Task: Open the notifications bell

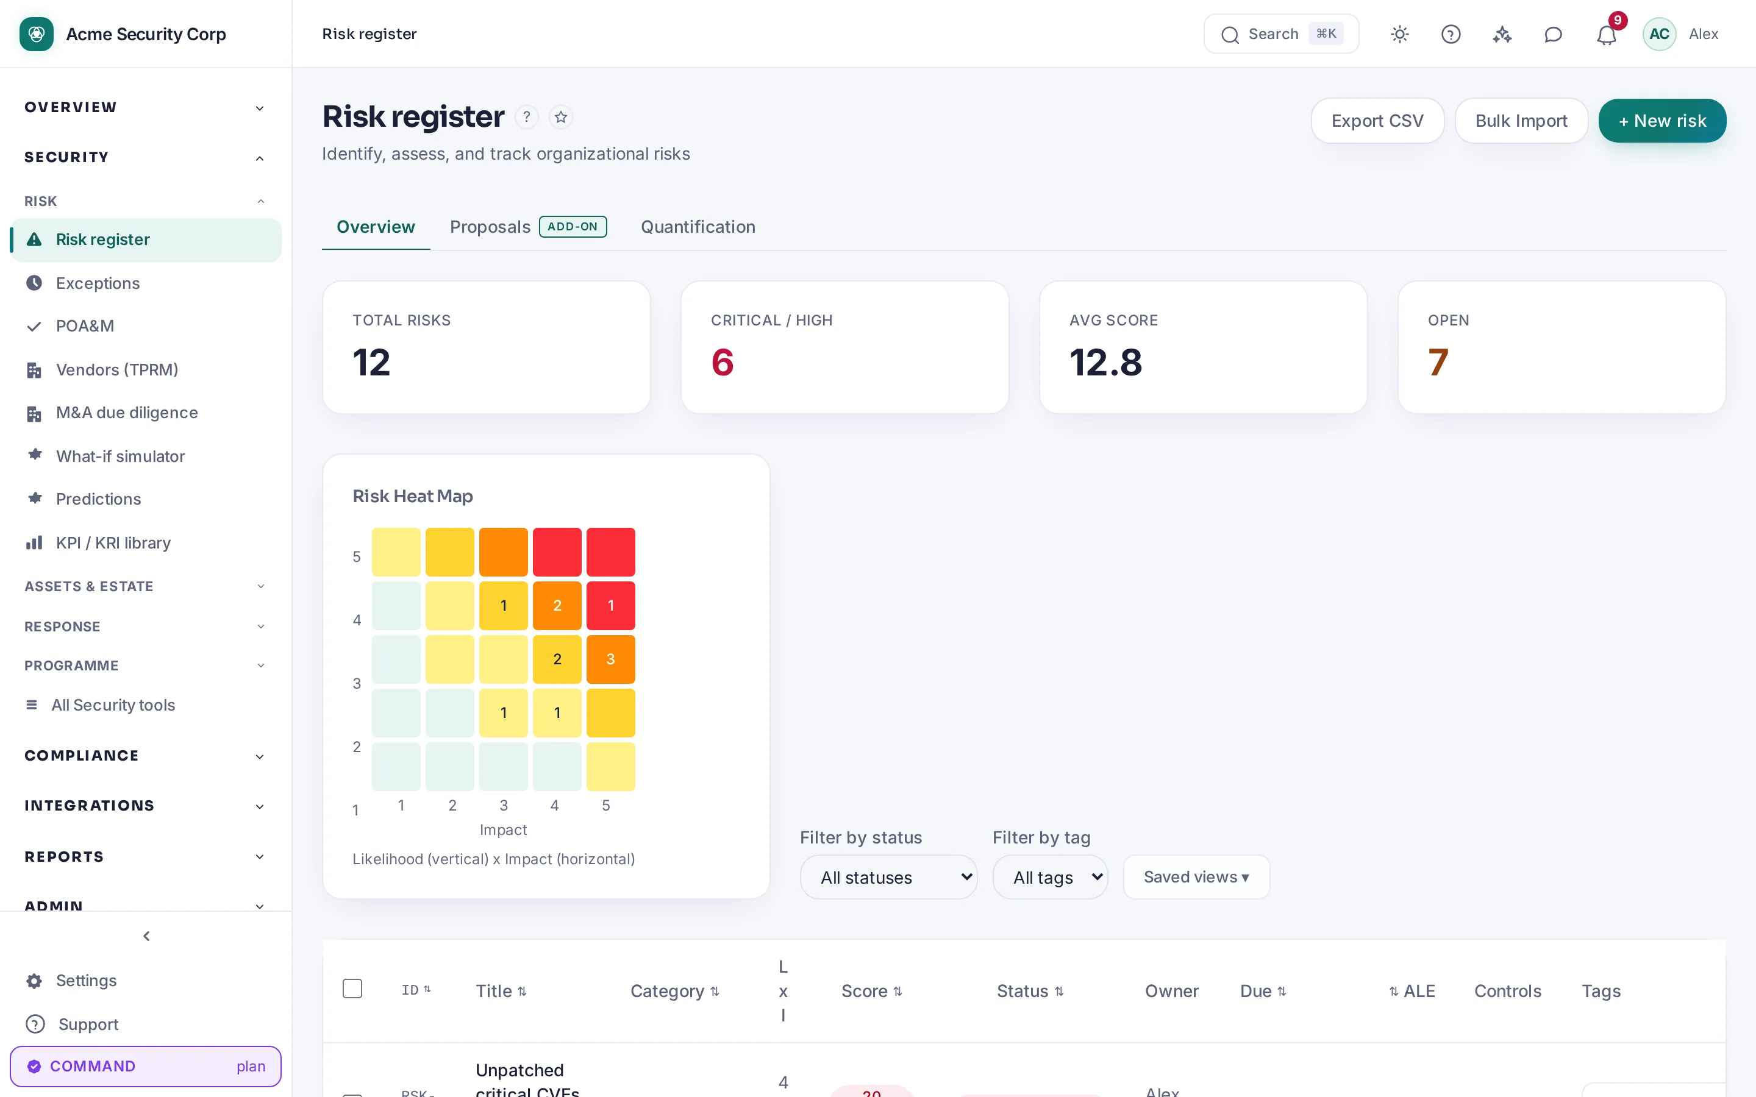Action: [1606, 34]
